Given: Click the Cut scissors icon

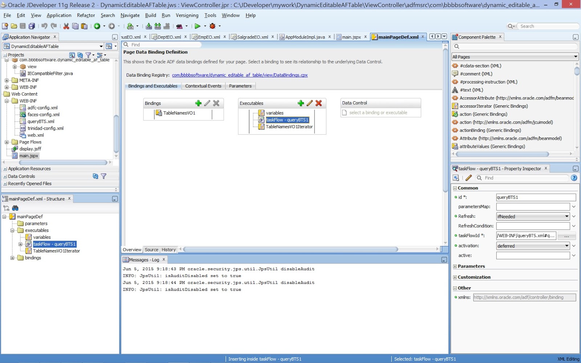Looking at the screenshot, I should (x=66, y=26).
